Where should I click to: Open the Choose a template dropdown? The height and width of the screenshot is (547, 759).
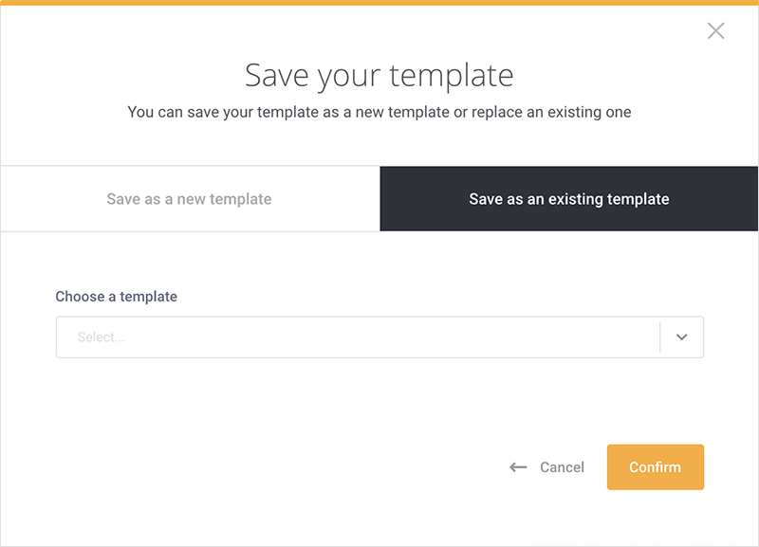[x=380, y=337]
